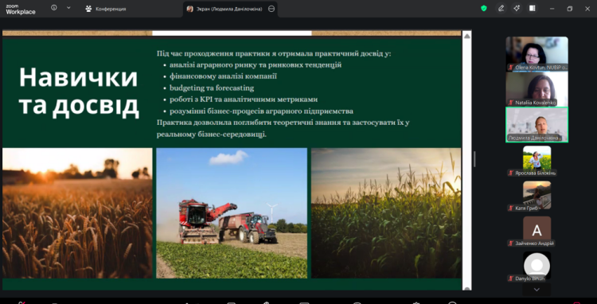Click bullet budgeting та forecasting
The image size is (597, 304).
coord(212,88)
